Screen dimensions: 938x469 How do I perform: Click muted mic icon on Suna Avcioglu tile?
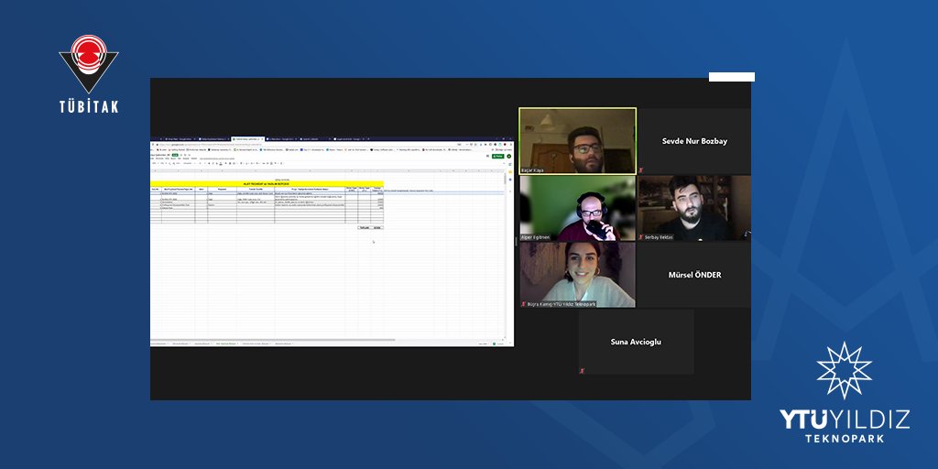tap(582, 371)
